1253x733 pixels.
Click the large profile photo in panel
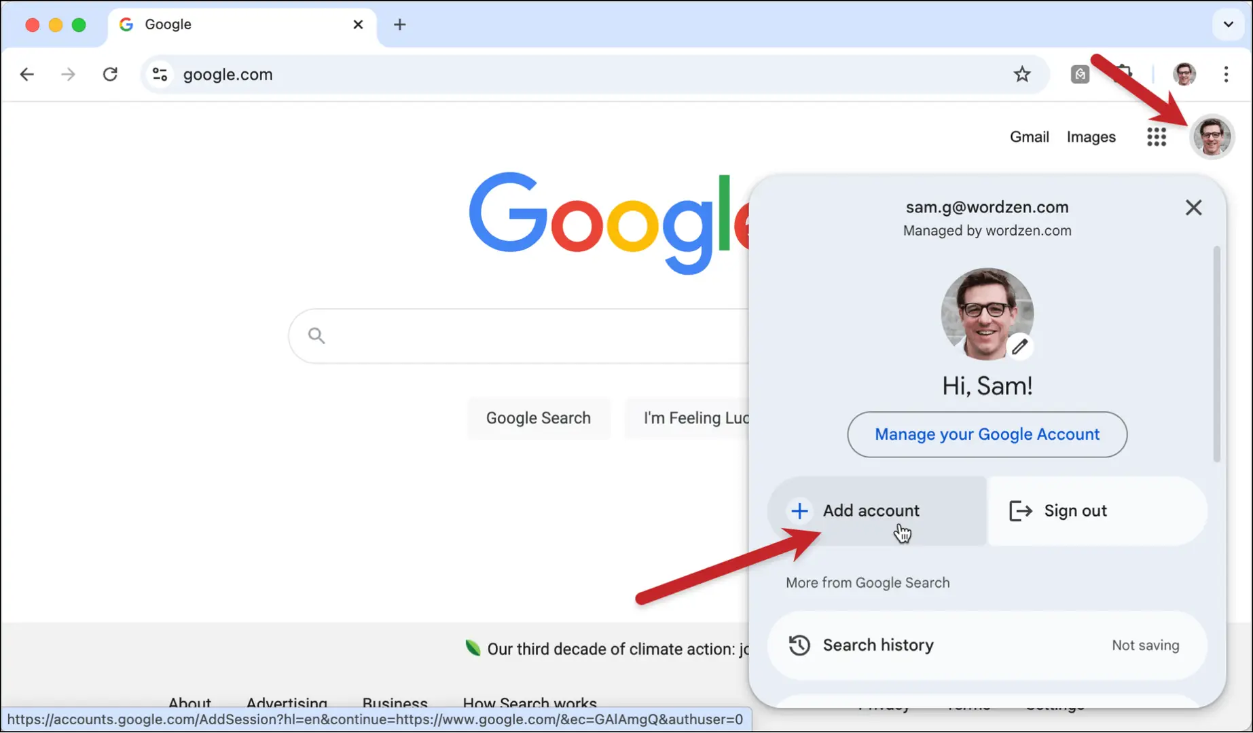(x=987, y=314)
